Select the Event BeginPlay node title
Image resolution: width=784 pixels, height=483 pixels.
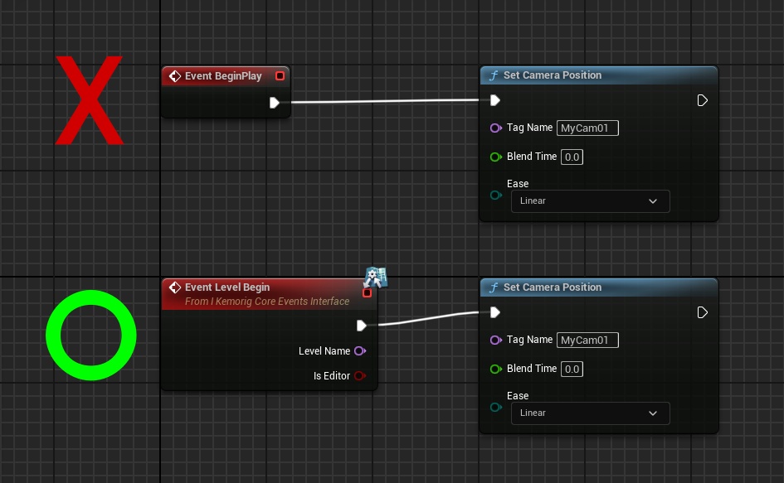[223, 76]
